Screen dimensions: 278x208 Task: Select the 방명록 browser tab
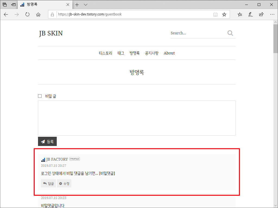45,5
